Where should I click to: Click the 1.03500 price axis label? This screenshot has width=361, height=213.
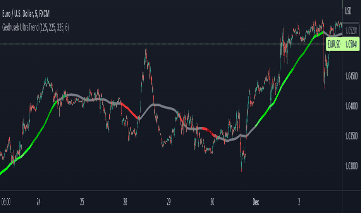[x=351, y=136]
